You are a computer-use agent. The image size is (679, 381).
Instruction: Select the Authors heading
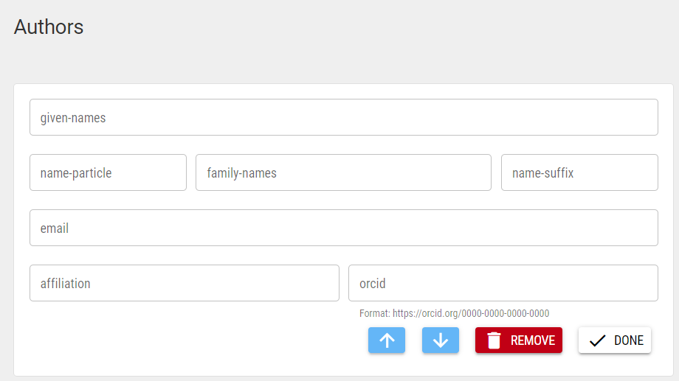pos(49,27)
